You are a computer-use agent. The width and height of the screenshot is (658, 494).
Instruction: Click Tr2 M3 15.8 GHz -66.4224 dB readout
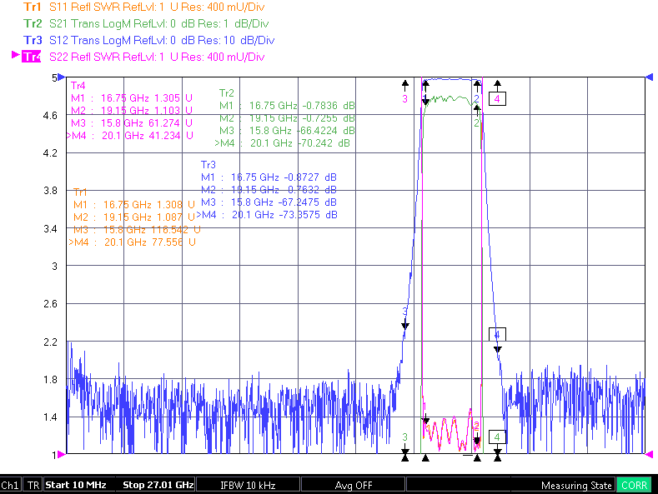(x=287, y=131)
